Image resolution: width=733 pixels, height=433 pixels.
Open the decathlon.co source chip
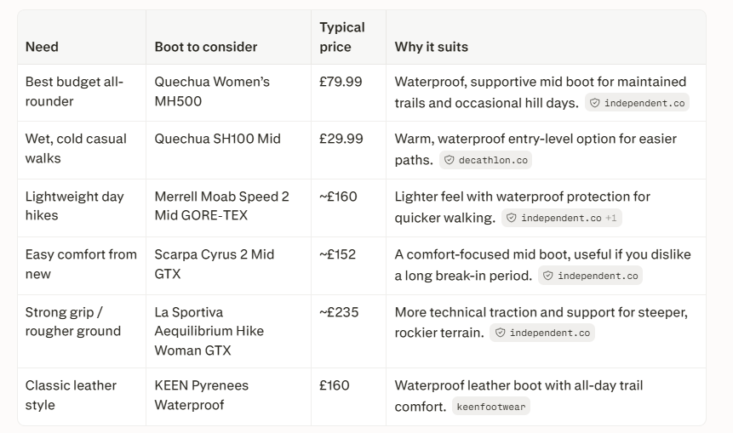(485, 160)
